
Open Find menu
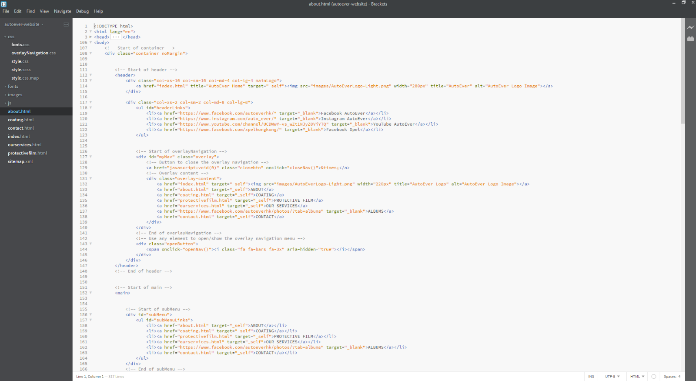click(30, 11)
